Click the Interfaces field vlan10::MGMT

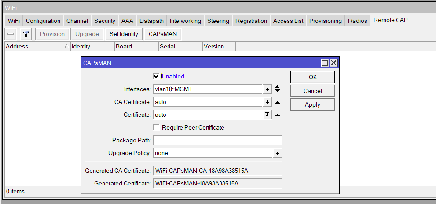(207, 89)
